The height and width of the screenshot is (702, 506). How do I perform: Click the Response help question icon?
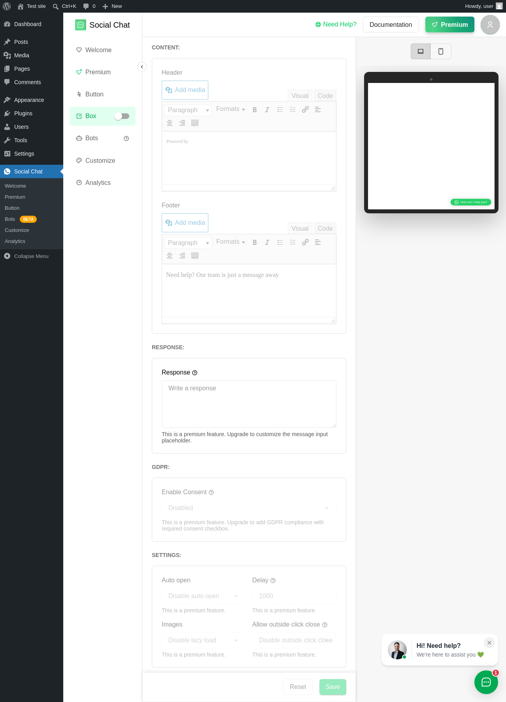click(194, 373)
